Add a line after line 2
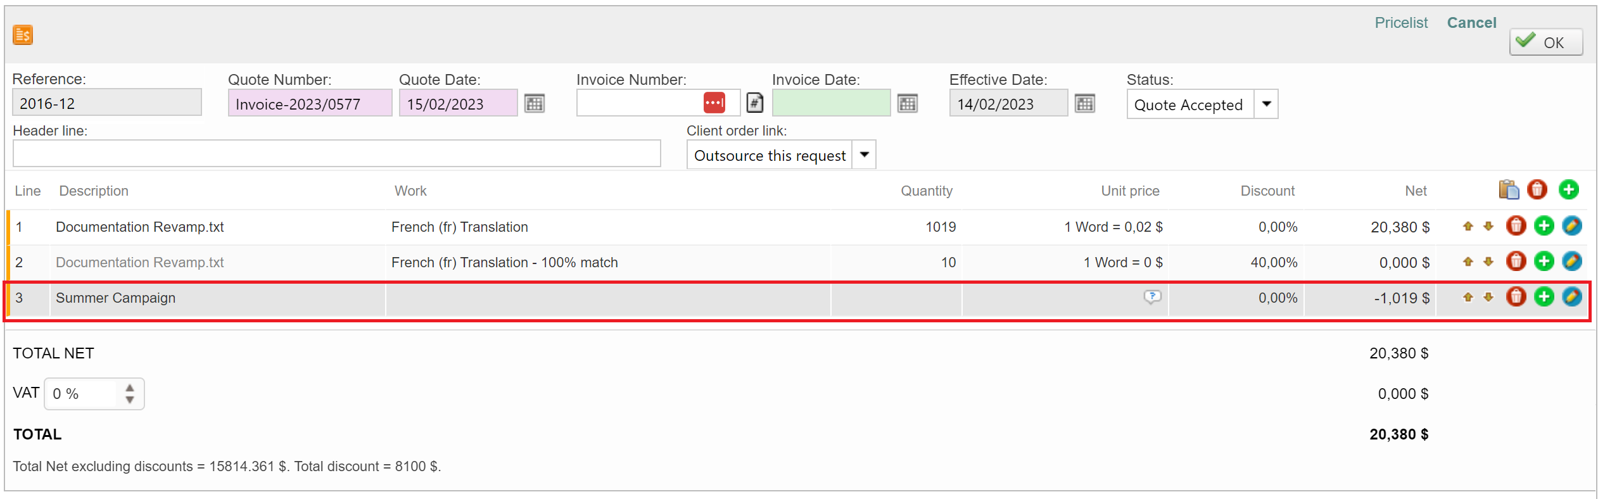 pyautogui.click(x=1544, y=262)
